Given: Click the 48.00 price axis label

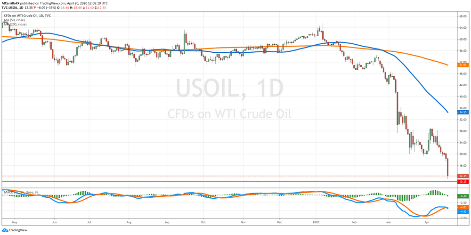Looking at the screenshot, I should point(463,73).
